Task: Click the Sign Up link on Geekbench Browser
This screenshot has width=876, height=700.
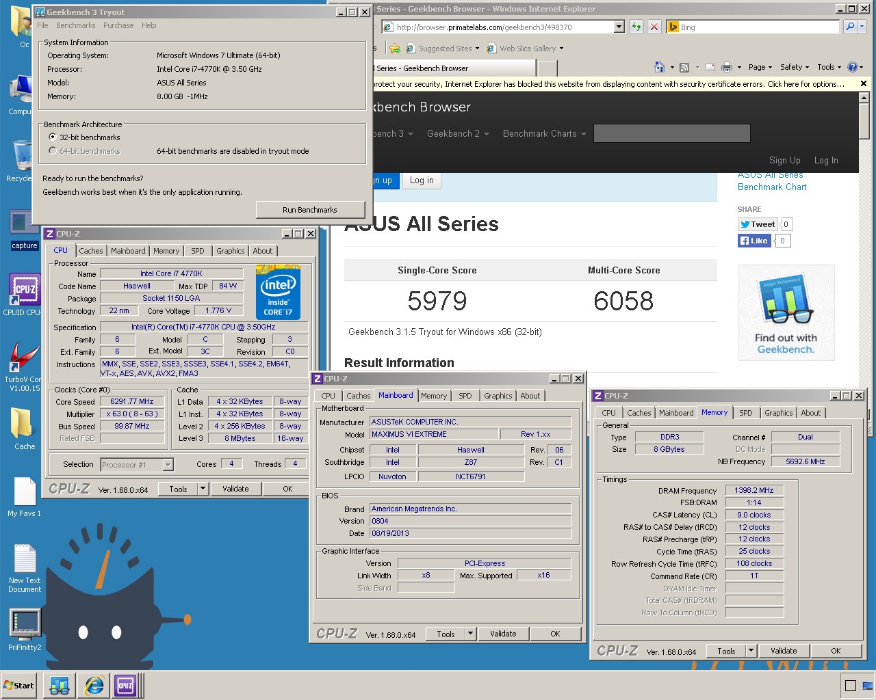Action: pyautogui.click(x=784, y=160)
